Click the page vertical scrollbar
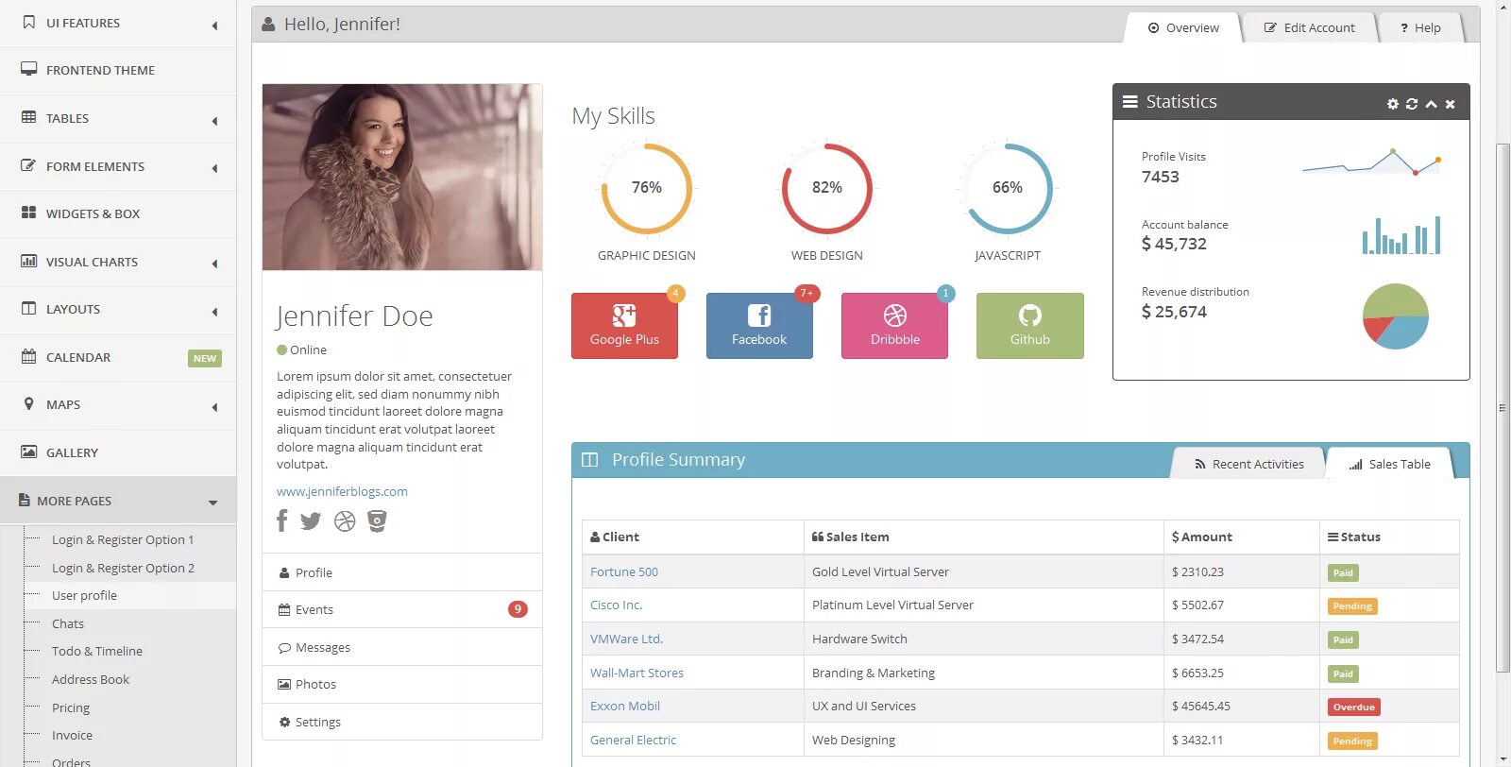Screen dimensions: 1511x767 (x=1503, y=407)
